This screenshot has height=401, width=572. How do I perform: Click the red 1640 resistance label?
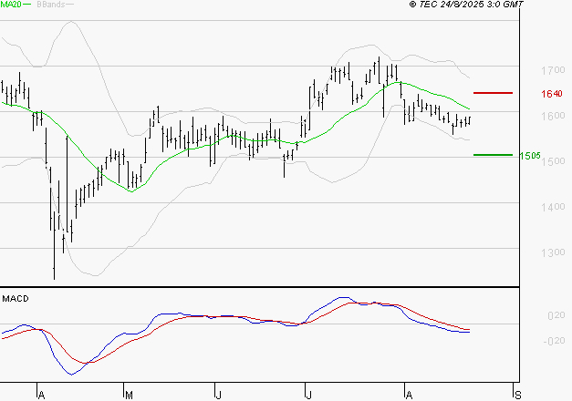552,94
